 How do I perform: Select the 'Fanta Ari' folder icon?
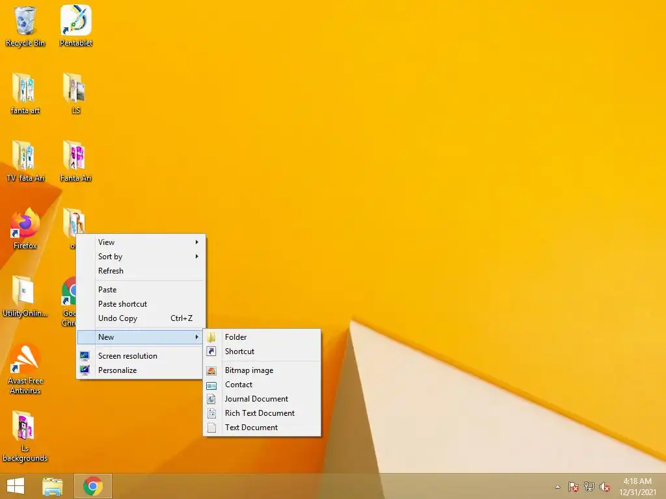pyautogui.click(x=75, y=161)
